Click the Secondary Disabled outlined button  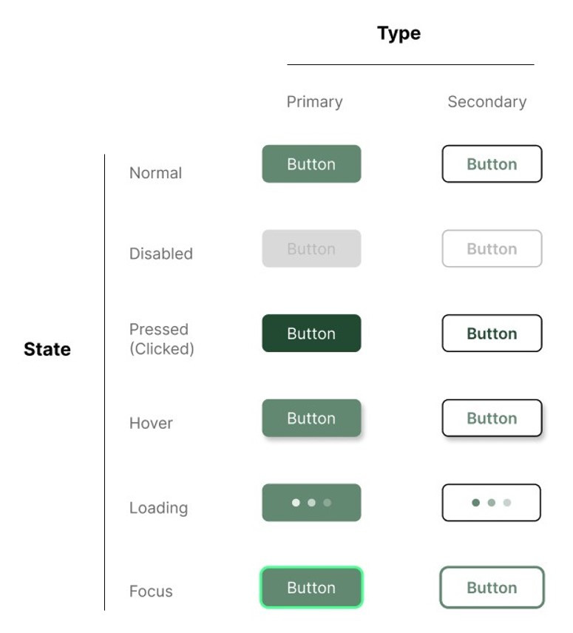click(x=492, y=248)
